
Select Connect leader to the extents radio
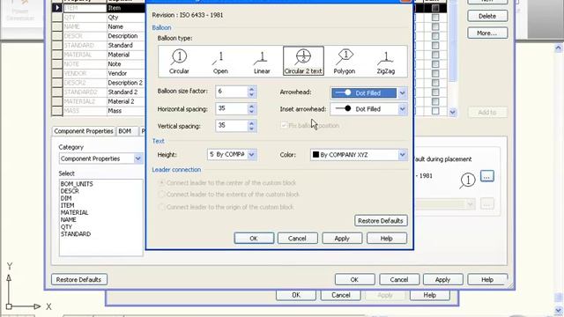[x=161, y=195]
